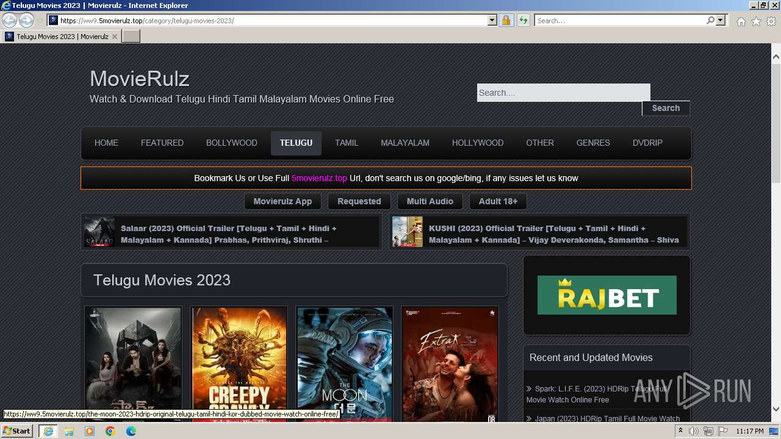Click the Salaar trailer thumbnail image
The width and height of the screenshot is (781, 439).
coord(99,232)
